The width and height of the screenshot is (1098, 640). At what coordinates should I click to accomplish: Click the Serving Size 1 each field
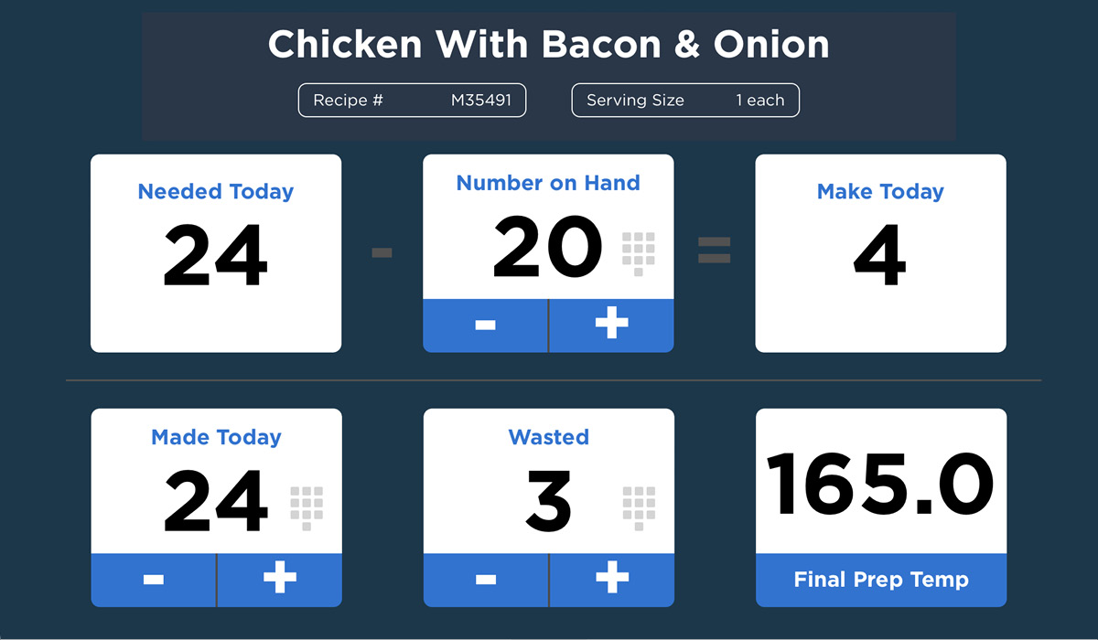[685, 101]
